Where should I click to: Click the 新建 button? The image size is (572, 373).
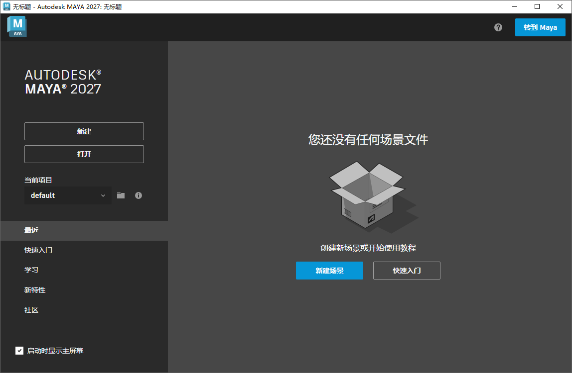click(x=84, y=131)
